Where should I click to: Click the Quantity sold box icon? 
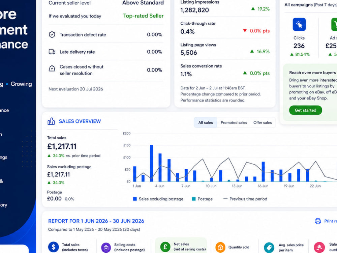[220, 247]
